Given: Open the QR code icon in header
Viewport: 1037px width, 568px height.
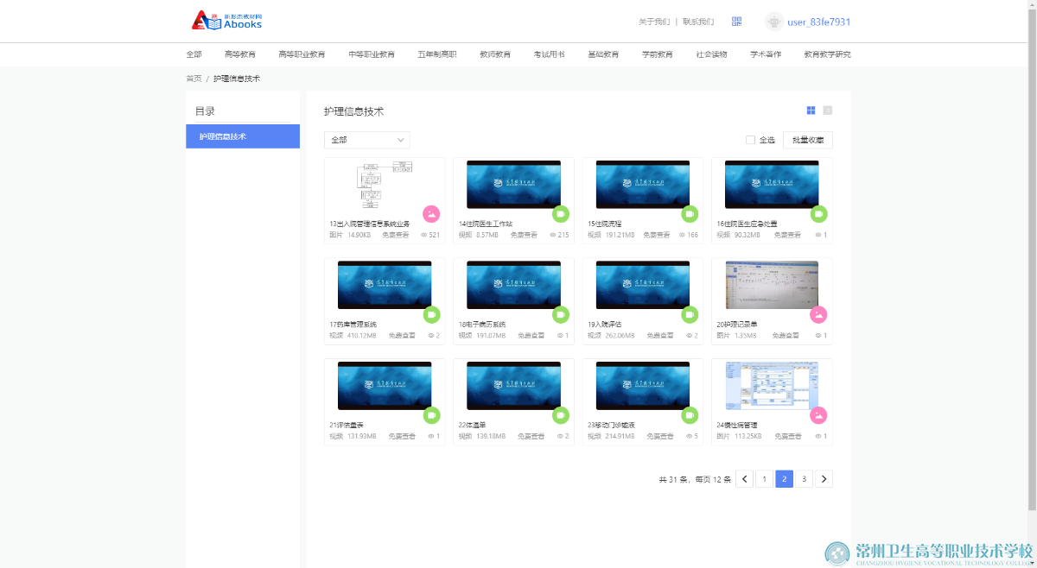Looking at the screenshot, I should point(736,22).
